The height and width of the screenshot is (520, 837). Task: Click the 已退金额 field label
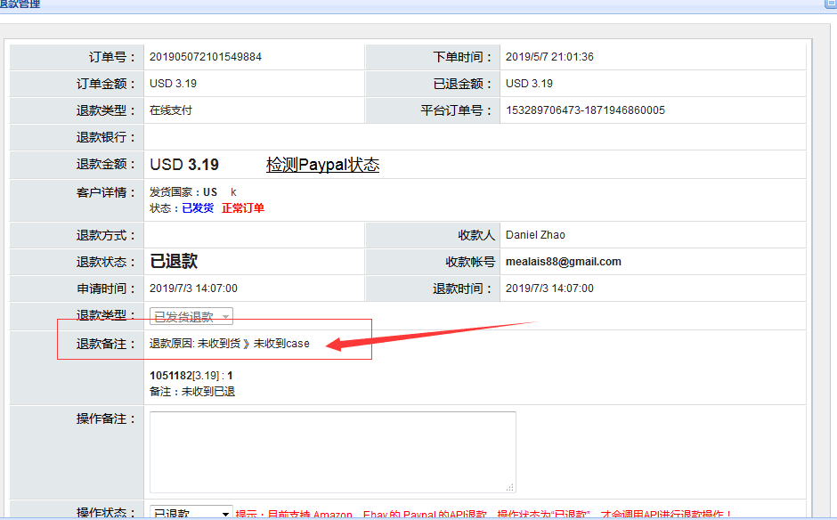462,84
